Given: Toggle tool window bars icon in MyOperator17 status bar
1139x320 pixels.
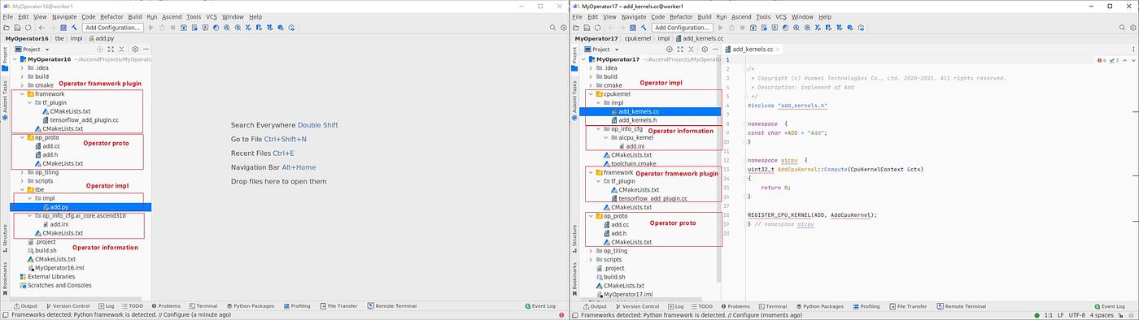Looking at the screenshot, I should click(575, 315).
